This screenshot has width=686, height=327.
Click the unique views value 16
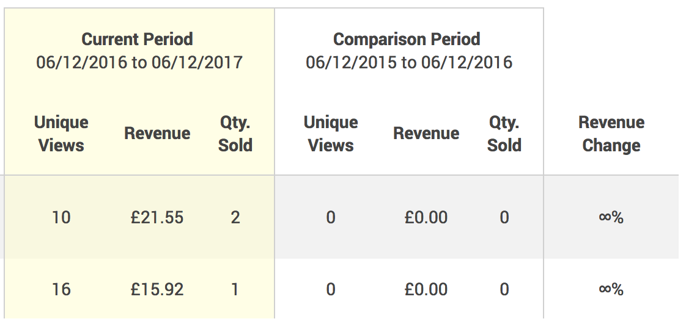tap(61, 289)
